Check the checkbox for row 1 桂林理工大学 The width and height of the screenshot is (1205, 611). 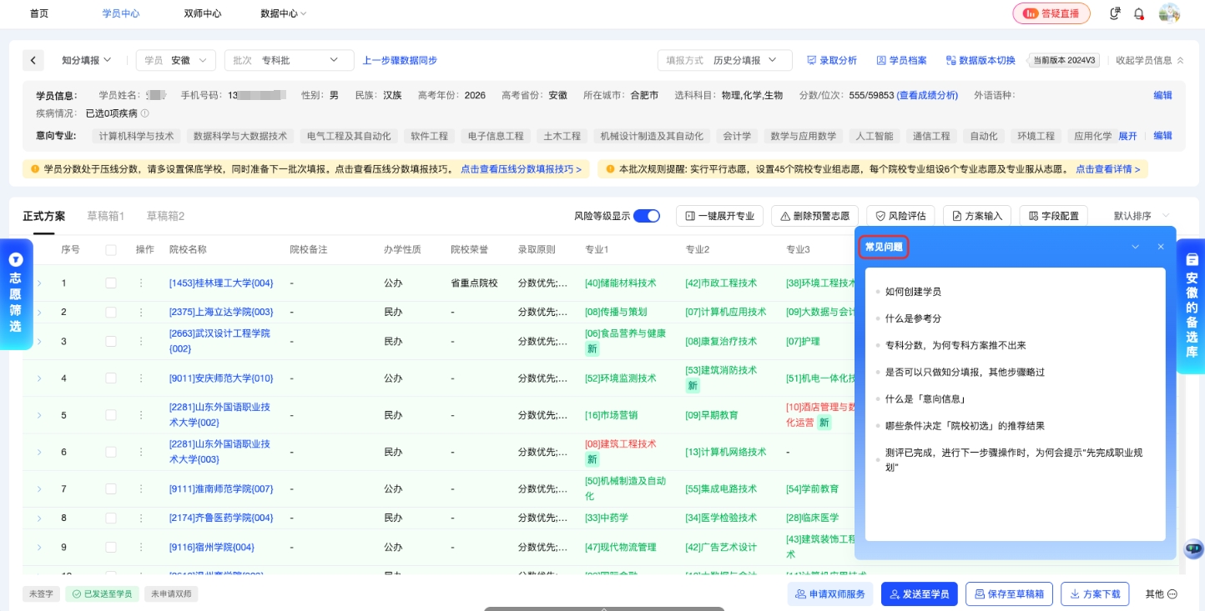pos(111,283)
